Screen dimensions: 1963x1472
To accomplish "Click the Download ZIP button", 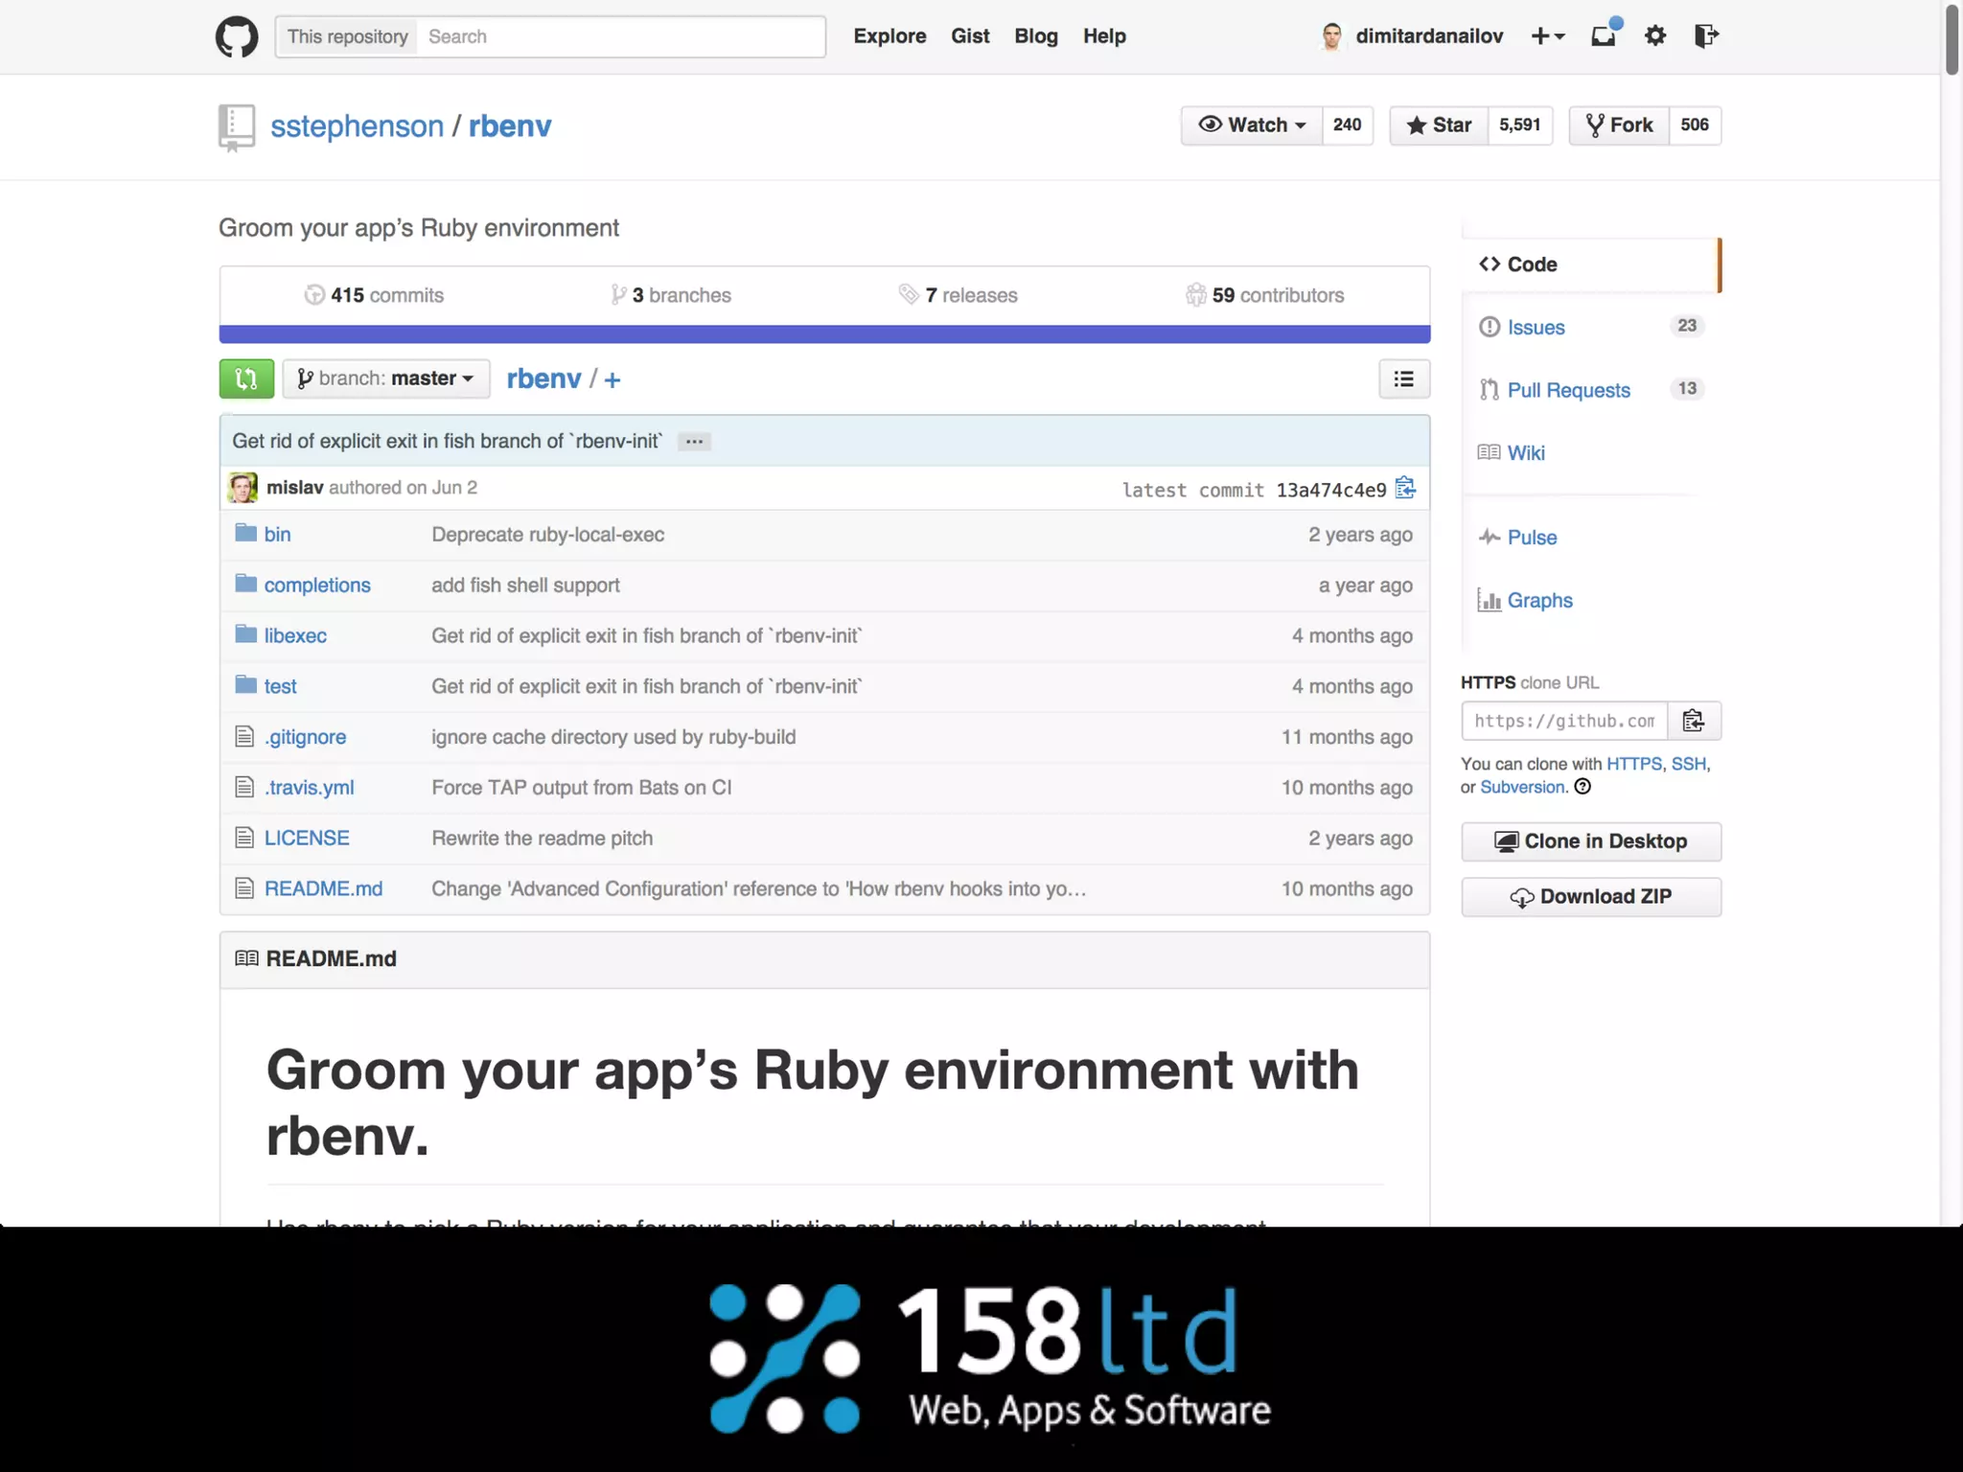I will coord(1591,897).
